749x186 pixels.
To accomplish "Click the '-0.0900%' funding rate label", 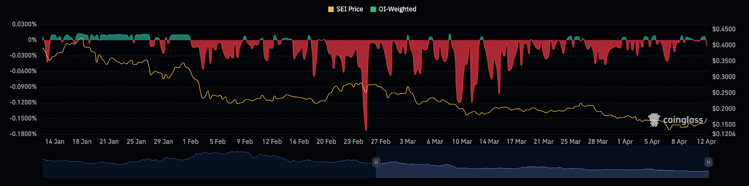I will [x=23, y=87].
